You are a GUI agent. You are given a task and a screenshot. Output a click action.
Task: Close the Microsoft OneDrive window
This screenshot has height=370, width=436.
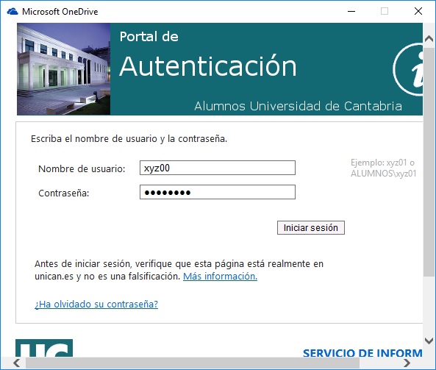tap(418, 12)
